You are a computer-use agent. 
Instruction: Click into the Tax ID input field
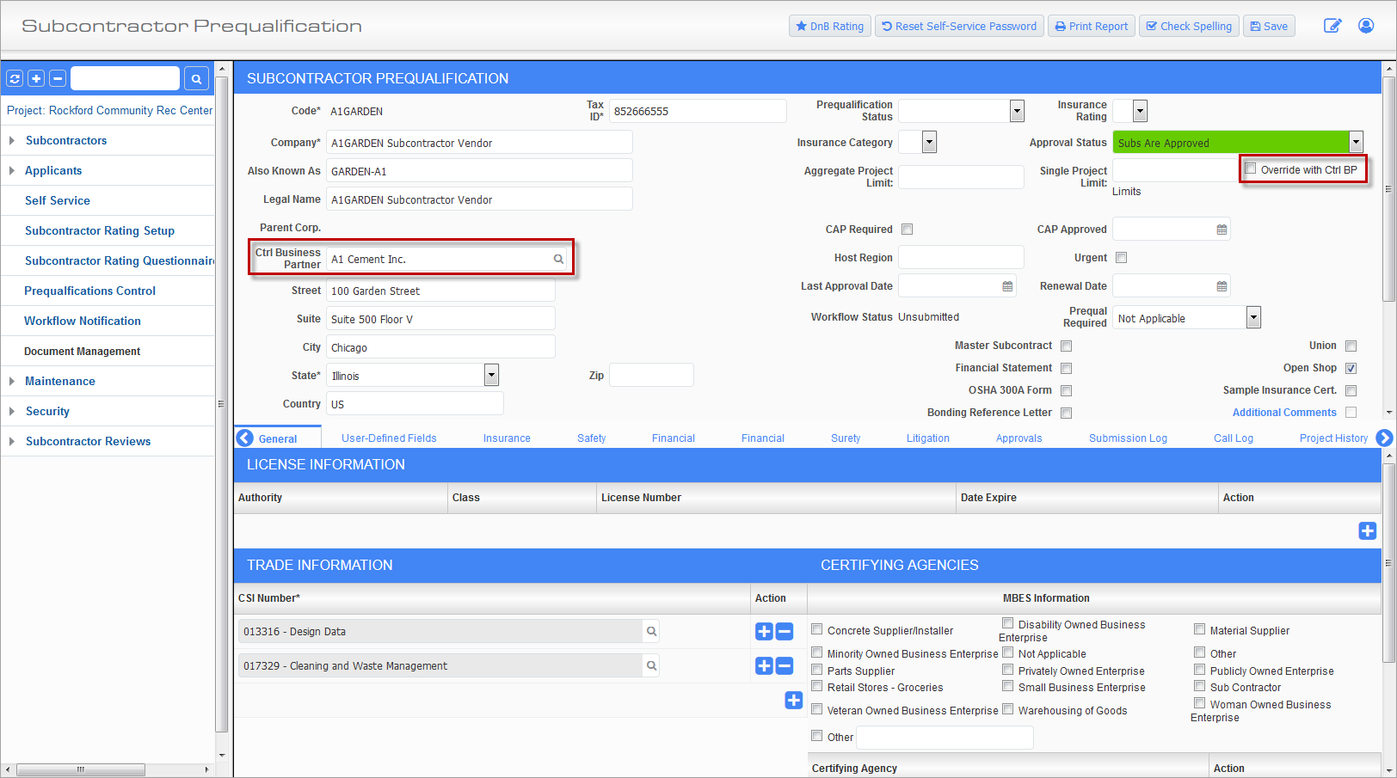(x=698, y=111)
